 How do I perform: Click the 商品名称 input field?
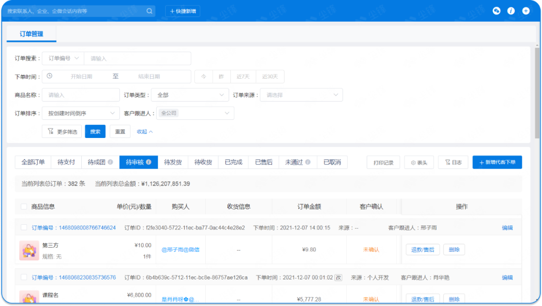(80, 95)
